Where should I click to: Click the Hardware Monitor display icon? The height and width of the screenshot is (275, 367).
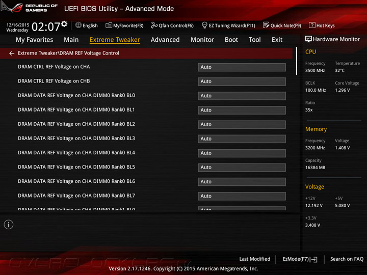click(308, 39)
